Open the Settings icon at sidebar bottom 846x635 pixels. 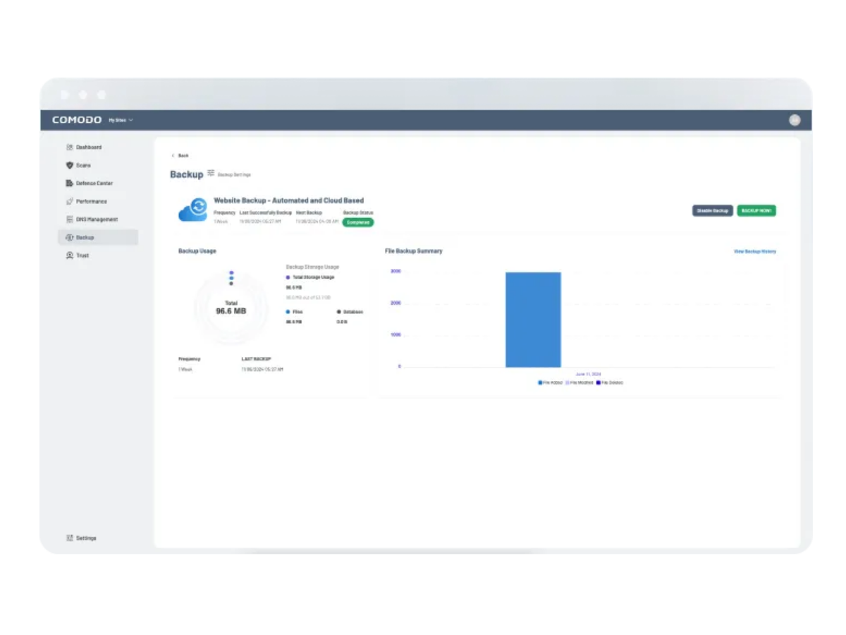(x=70, y=538)
